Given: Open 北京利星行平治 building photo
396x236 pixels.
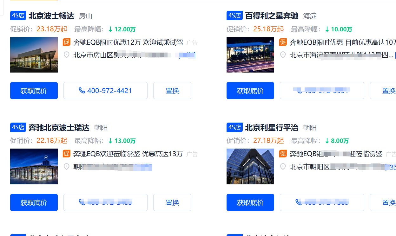Looking at the screenshot, I should 250,166.
